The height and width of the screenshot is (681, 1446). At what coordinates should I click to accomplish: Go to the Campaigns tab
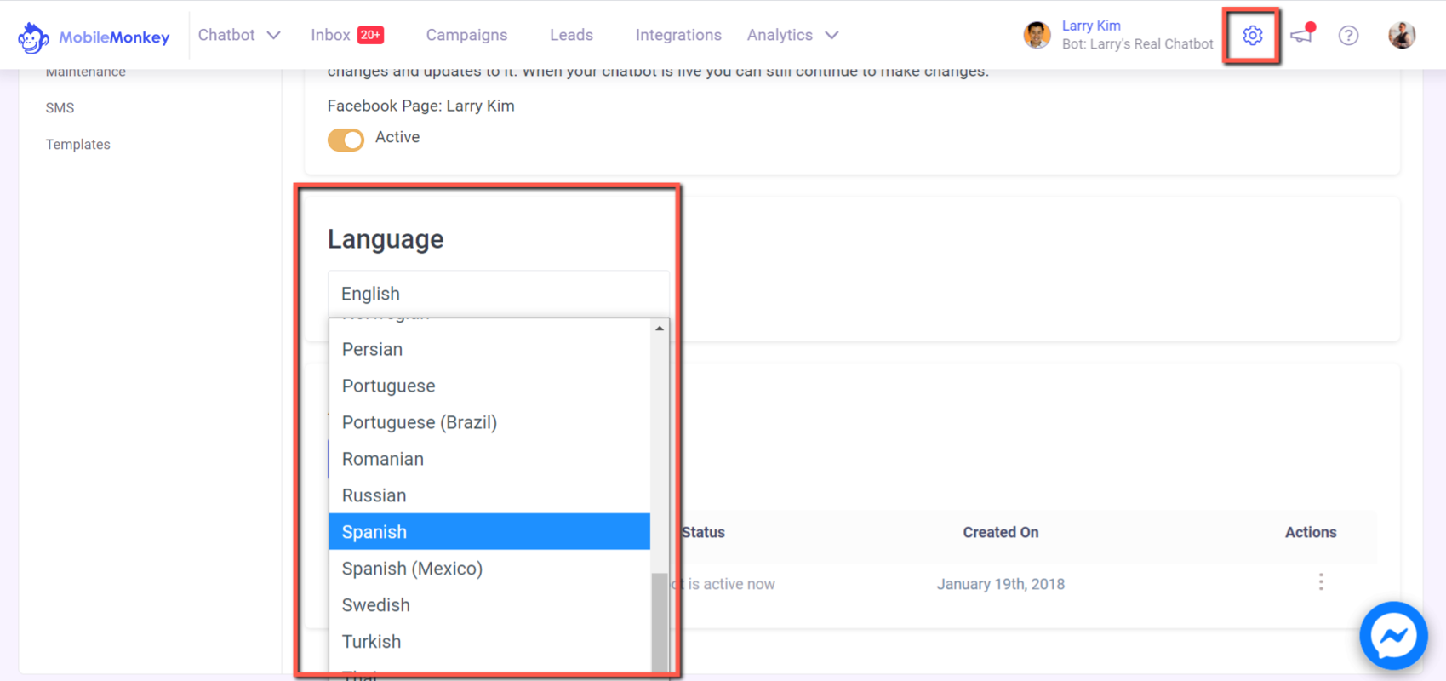(466, 35)
